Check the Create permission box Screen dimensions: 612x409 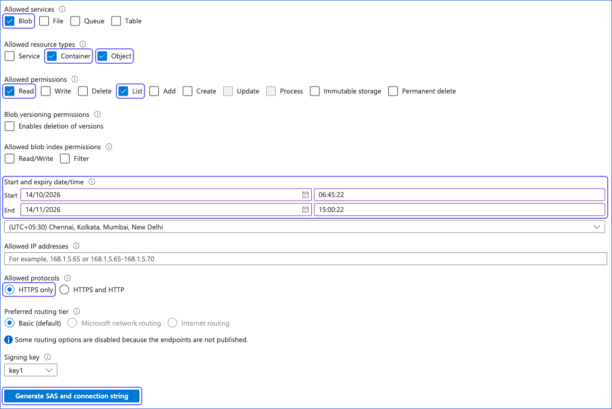click(188, 91)
